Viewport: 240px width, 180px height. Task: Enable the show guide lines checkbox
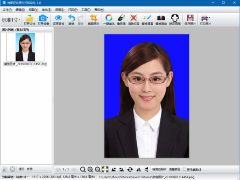point(184,170)
